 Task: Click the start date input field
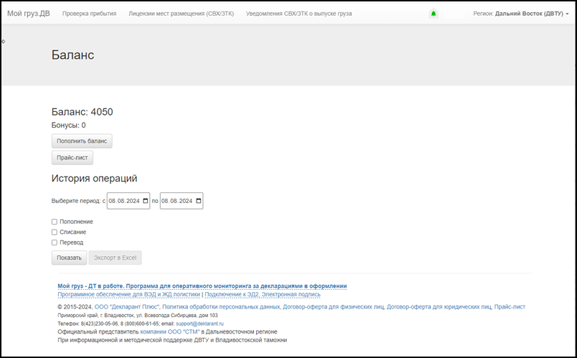point(123,201)
